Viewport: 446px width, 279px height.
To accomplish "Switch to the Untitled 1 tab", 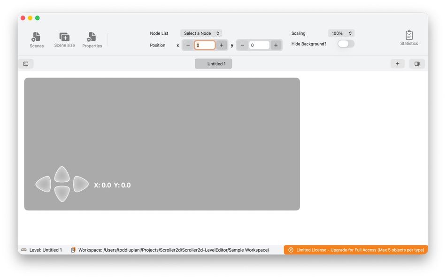I will (214, 63).
